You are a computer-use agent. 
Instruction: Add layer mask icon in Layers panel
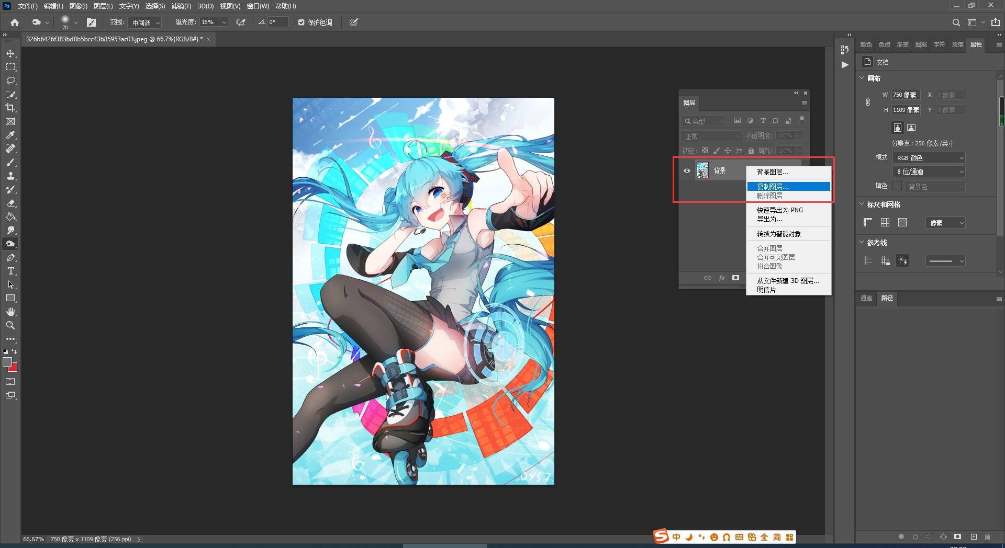coord(735,278)
